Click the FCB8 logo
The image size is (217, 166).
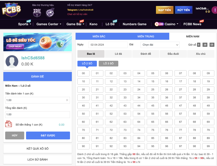coord(11,9)
